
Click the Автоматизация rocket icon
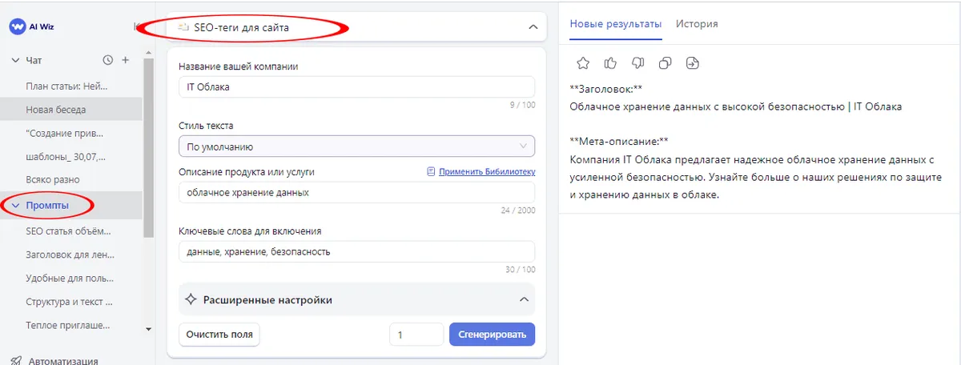point(16,361)
